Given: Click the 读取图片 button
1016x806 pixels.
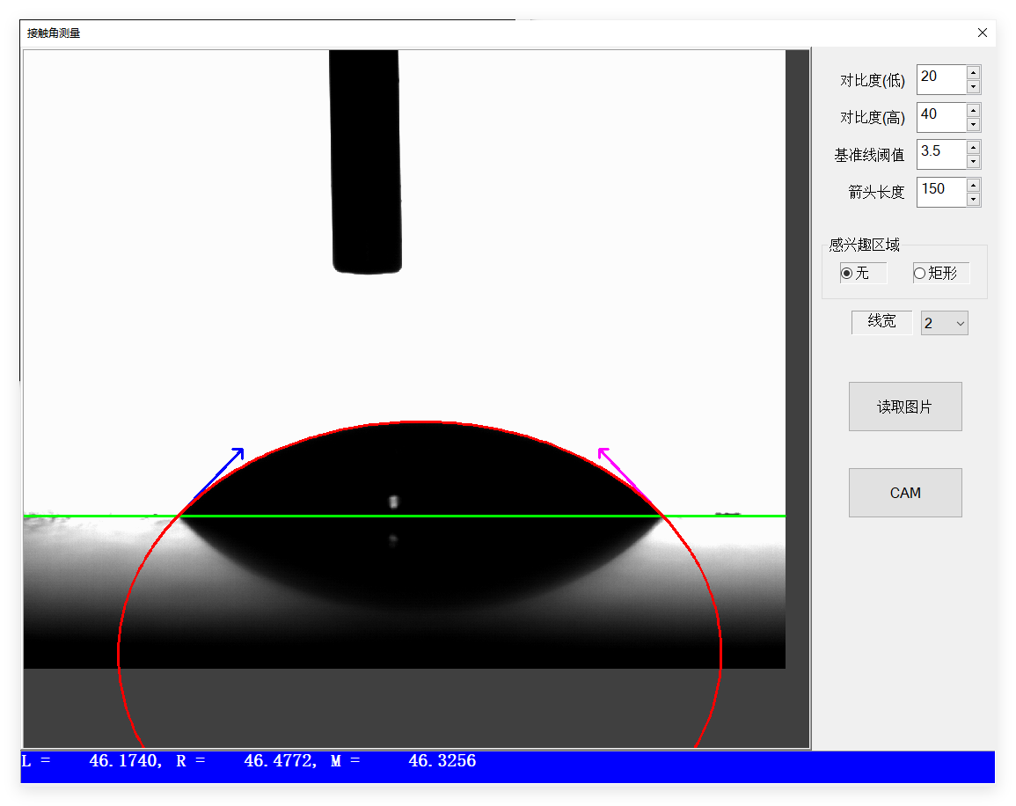Looking at the screenshot, I should pos(904,407).
